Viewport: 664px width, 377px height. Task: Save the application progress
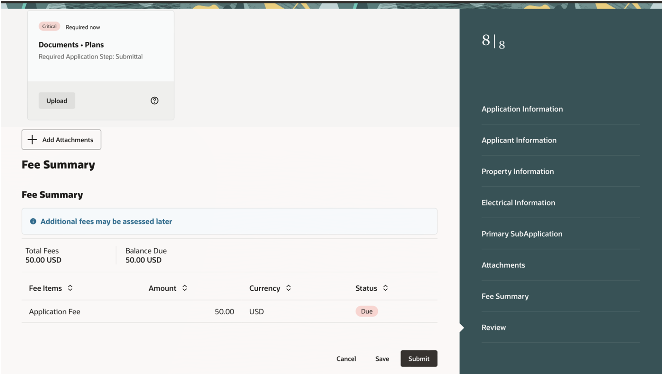click(x=382, y=358)
